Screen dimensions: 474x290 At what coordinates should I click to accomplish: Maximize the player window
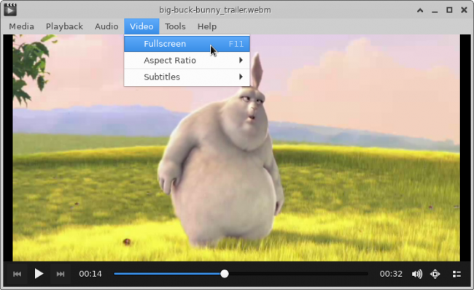[x=449, y=10]
